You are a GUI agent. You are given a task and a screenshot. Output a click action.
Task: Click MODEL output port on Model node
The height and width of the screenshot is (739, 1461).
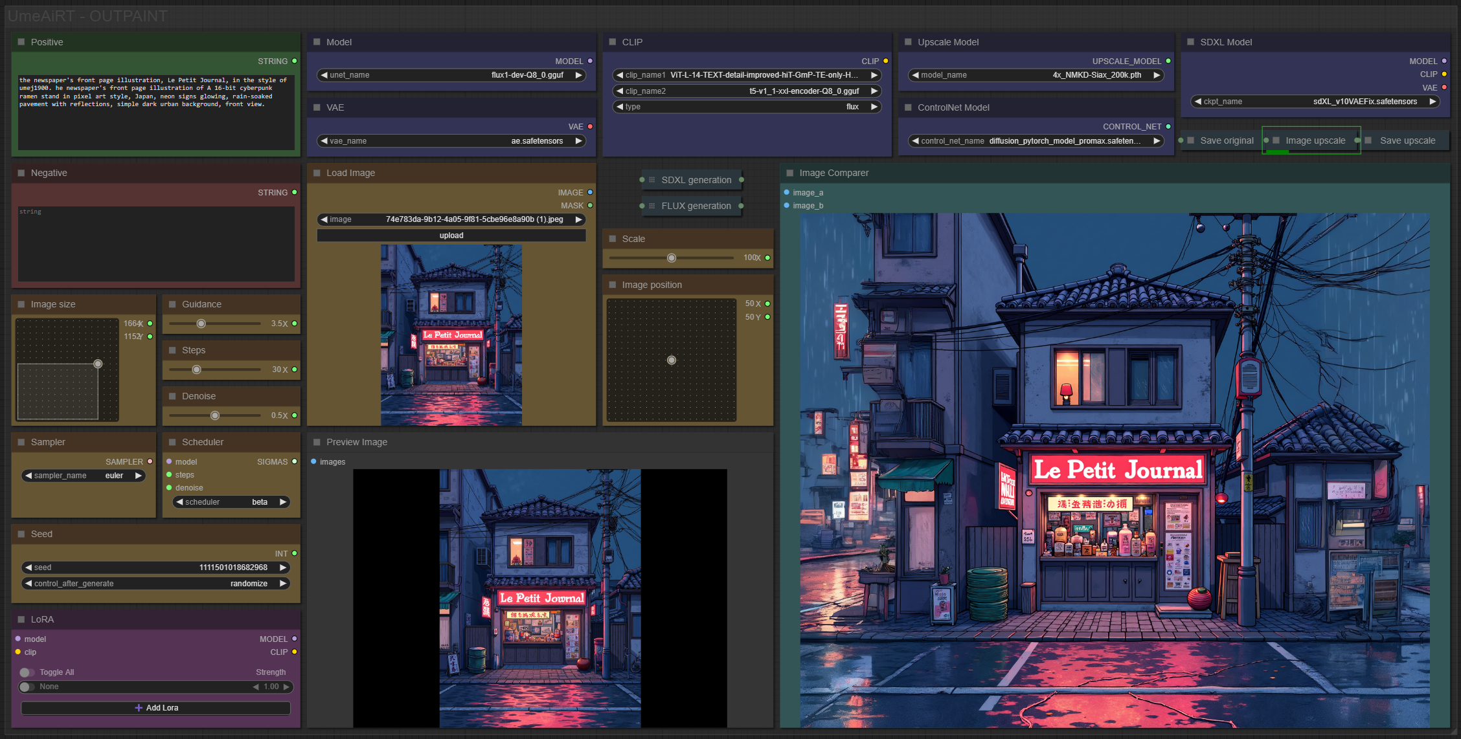590,61
